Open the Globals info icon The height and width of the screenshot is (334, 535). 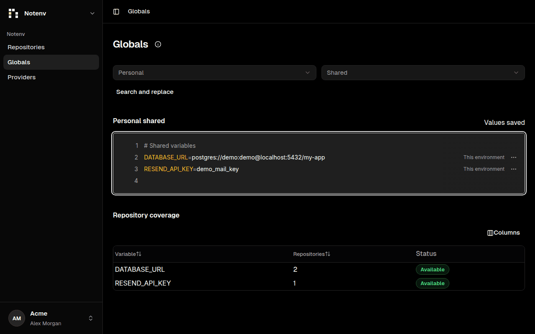click(x=158, y=44)
